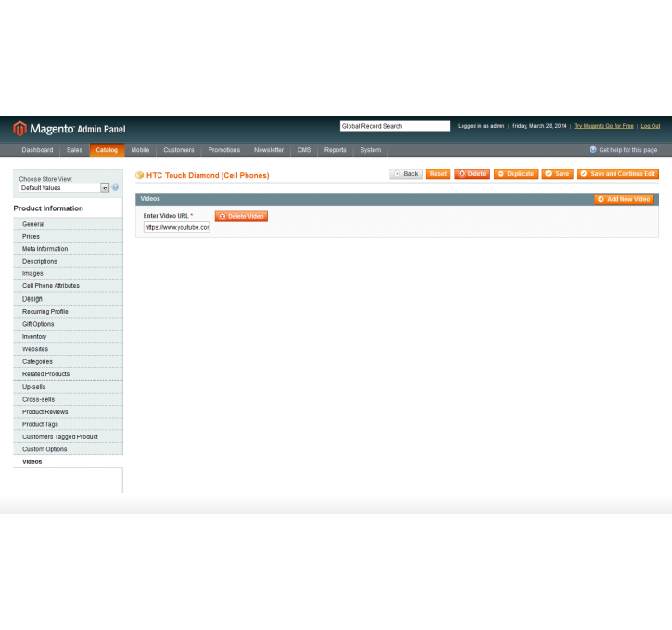672x630 pixels.
Task: Click the 'HTC Touch Diamond (Cell Phones)' title
Action: click(208, 175)
